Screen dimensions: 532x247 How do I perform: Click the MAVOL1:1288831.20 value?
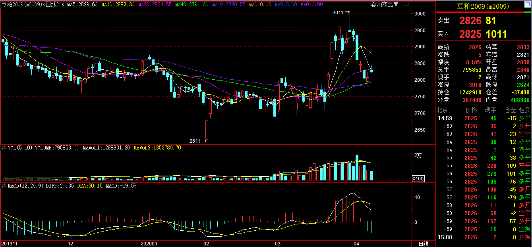106,148
